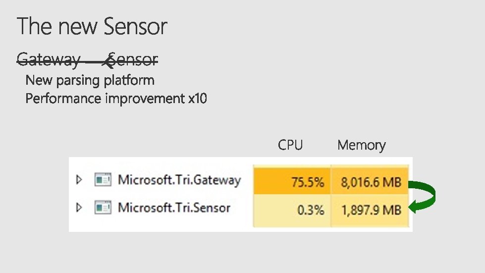
Task: Click green arrow tail beside 8,016.6 MB
Action: click(413, 185)
